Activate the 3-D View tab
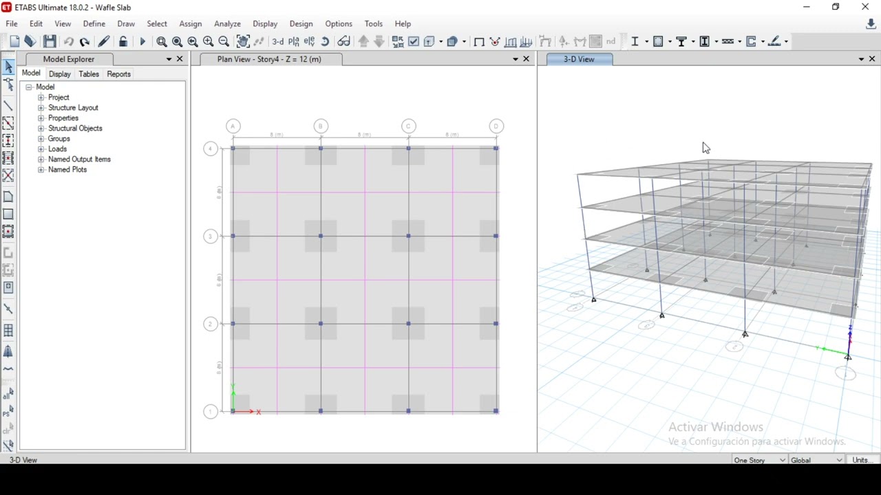Viewport: 881px width, 495px height. click(x=579, y=59)
